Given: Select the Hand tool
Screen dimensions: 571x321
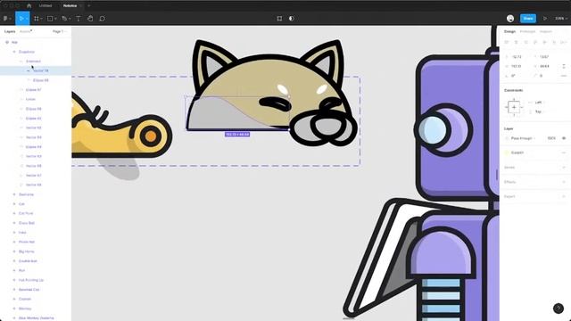Looking at the screenshot, I should pyautogui.click(x=90, y=19).
